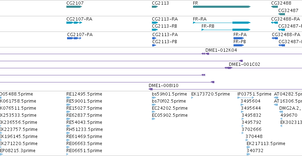This screenshot has width=302, height=156.
Task: Click the CG32487 gene label
Action: 288,10
